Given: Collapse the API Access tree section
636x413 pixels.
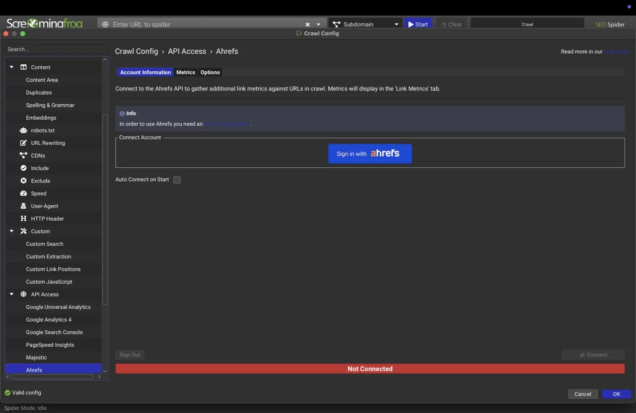Looking at the screenshot, I should 12,294.
